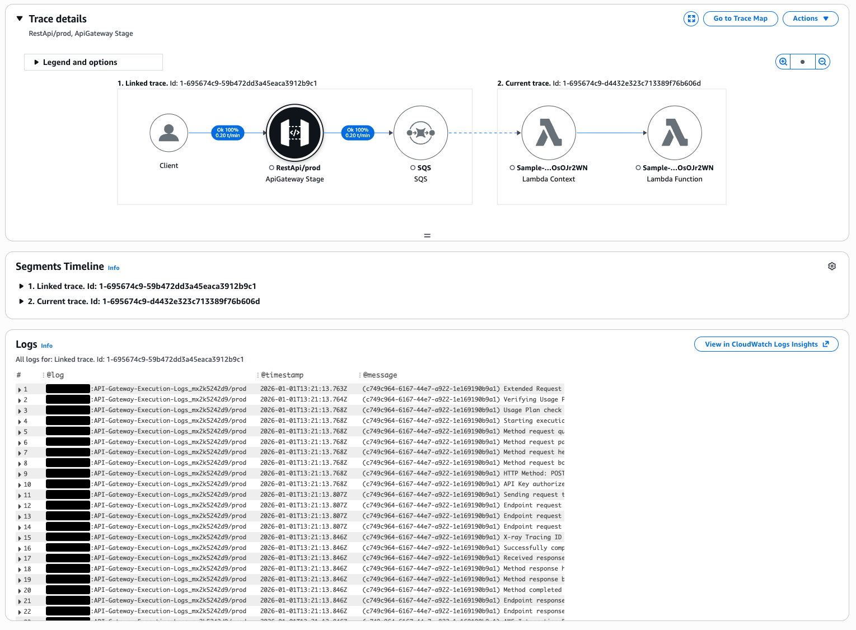Expand log row 1 details

coord(20,389)
